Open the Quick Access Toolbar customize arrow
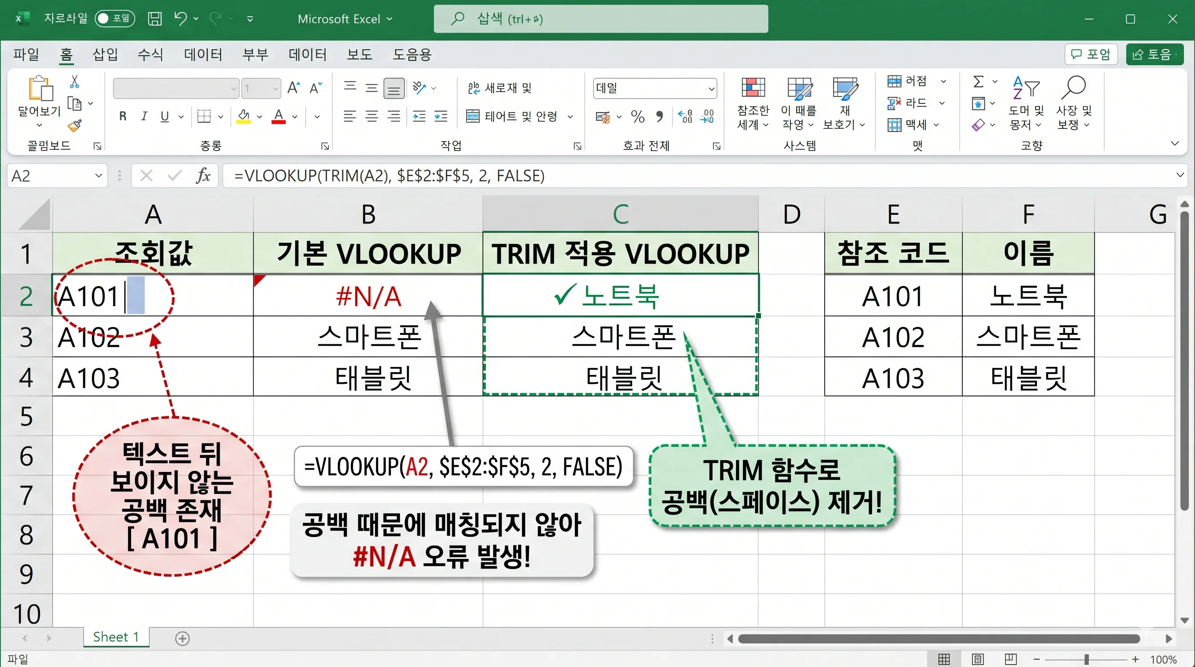The image size is (1195, 667). [250, 19]
